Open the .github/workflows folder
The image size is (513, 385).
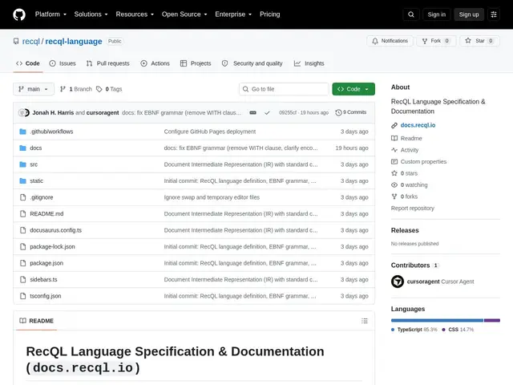pos(51,132)
